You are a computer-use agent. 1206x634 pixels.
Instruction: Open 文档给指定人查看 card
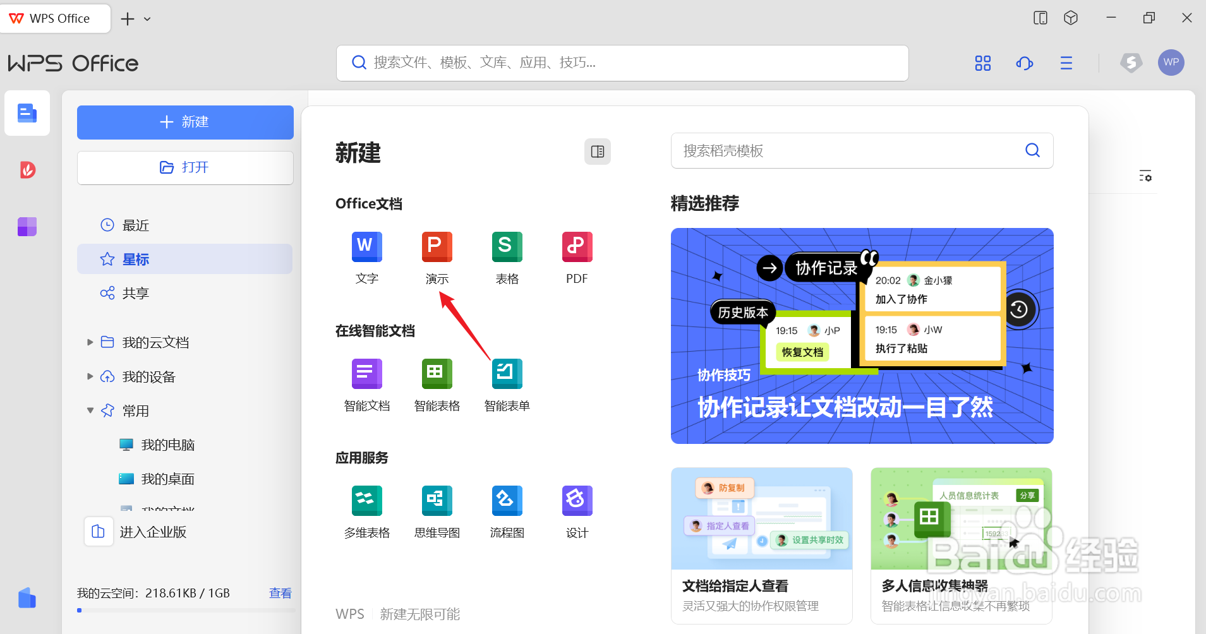pyautogui.click(x=761, y=546)
